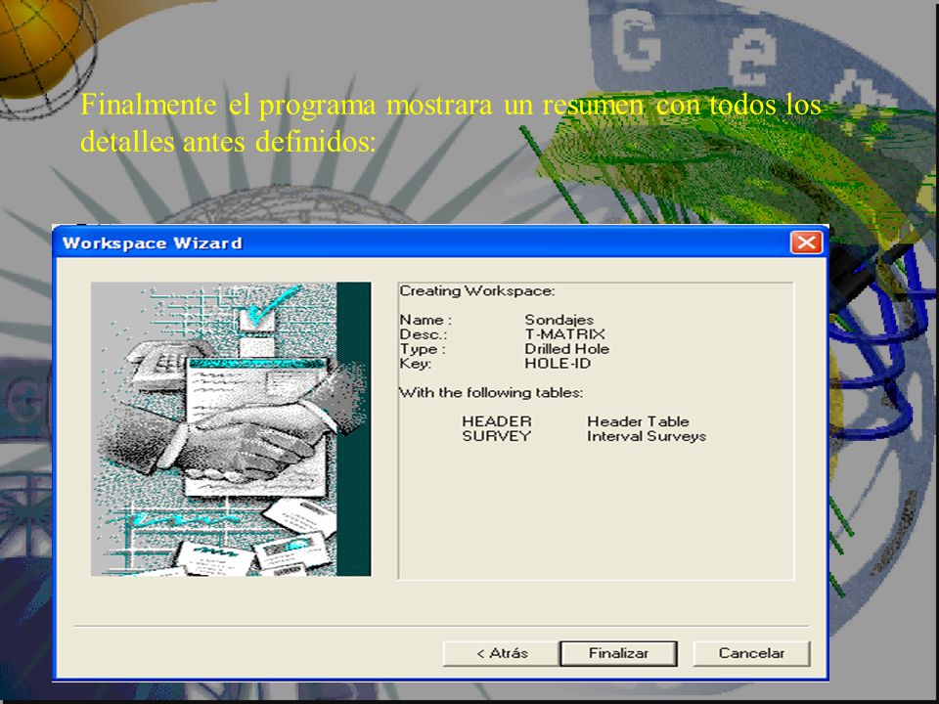Select the 'Creating Workspace:' text
The width and height of the screenshot is (939, 704).
[477, 291]
